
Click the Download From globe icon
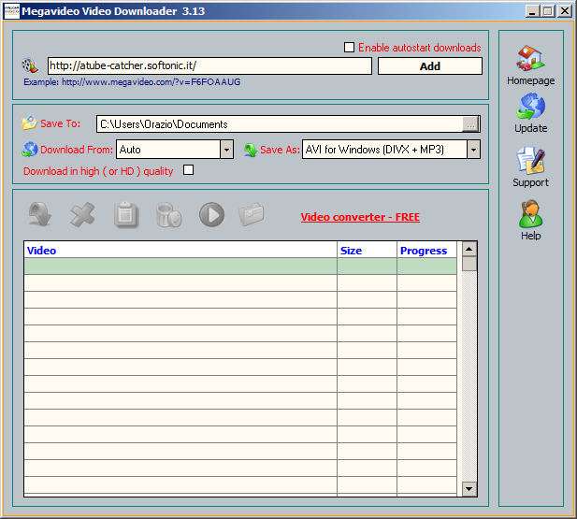click(29, 150)
